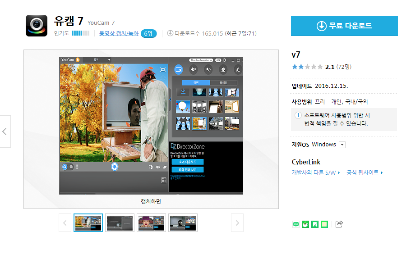Click the 무료 다운로드 download button

tap(344, 26)
